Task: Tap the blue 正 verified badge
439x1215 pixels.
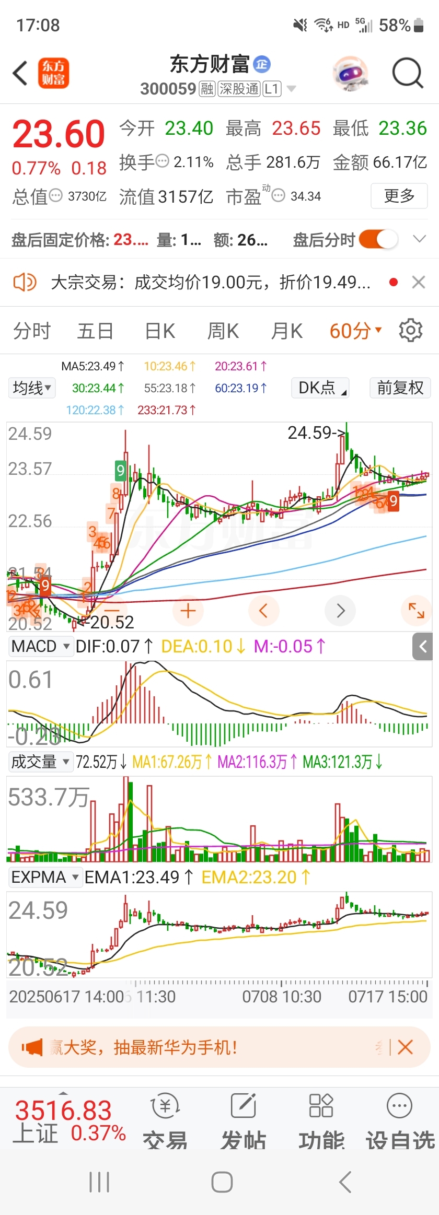Action: (x=262, y=64)
